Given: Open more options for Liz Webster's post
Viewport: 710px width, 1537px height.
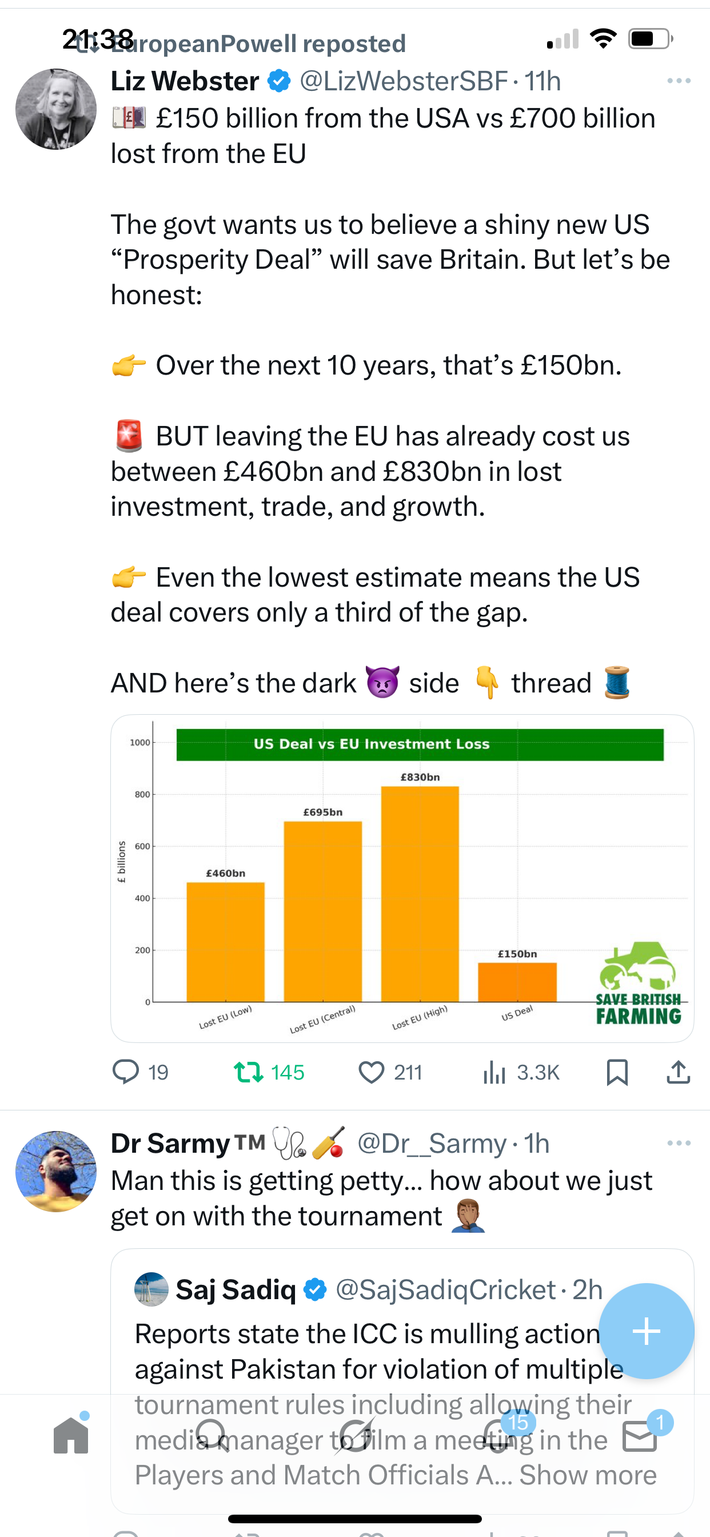Looking at the screenshot, I should (x=679, y=81).
